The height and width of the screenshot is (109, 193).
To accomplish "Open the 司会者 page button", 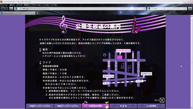I will click(123, 106).
